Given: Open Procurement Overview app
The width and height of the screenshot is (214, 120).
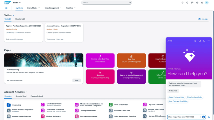Looking at the screenshot, I should pos(86,116).
